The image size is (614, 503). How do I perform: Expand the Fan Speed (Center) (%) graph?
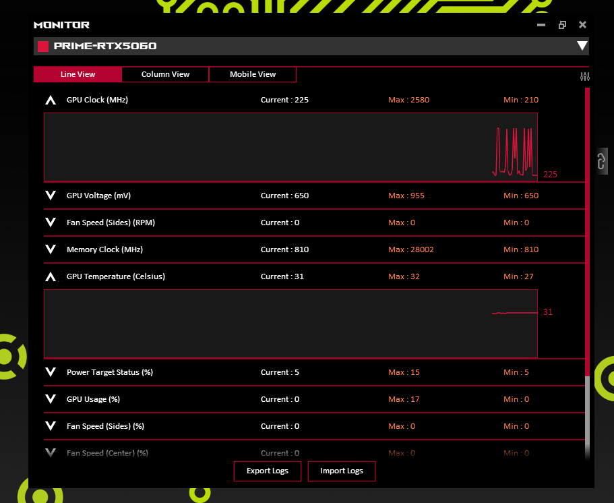click(x=51, y=453)
